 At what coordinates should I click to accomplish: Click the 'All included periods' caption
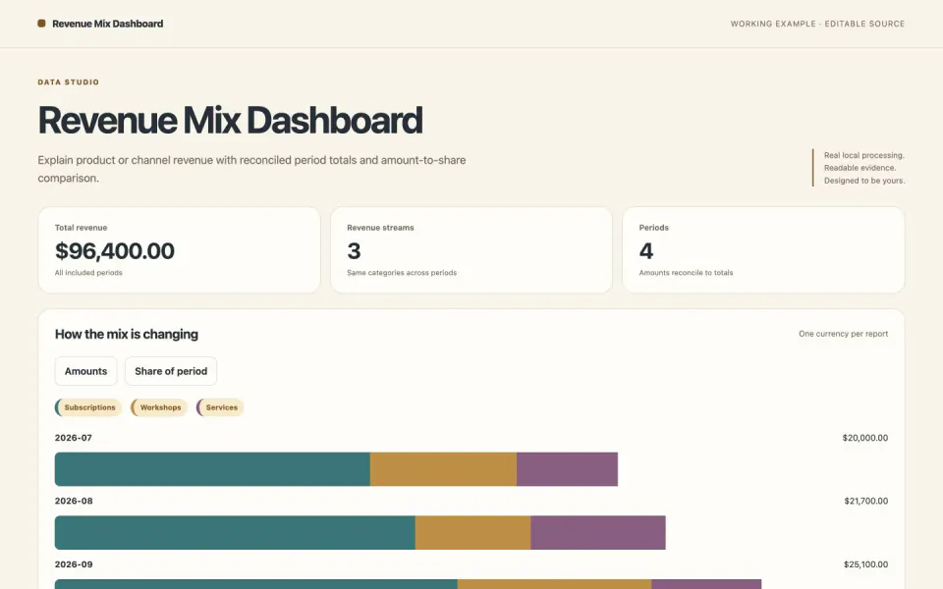(88, 273)
